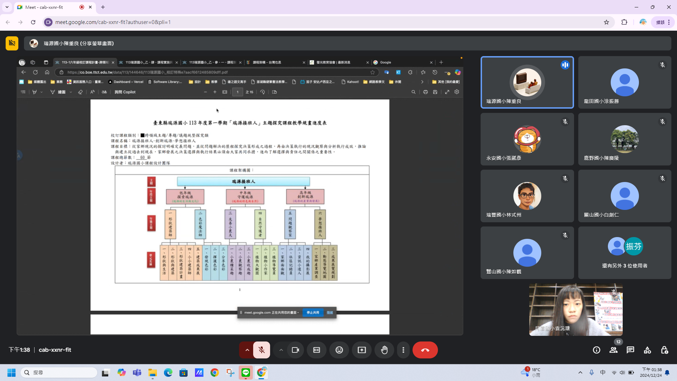Click the present screen button

(362, 350)
